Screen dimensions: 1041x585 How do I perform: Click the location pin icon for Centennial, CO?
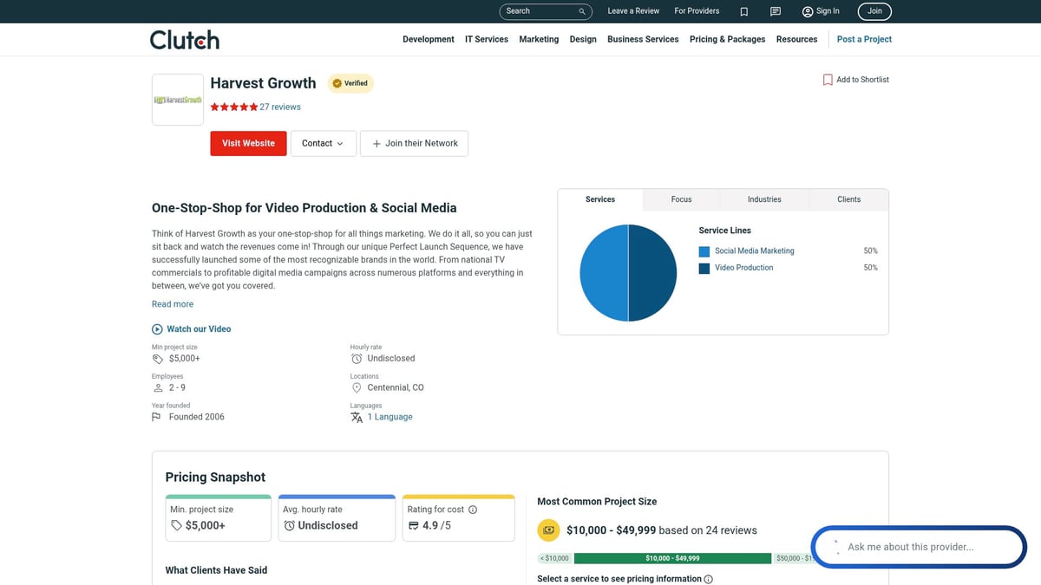(357, 387)
